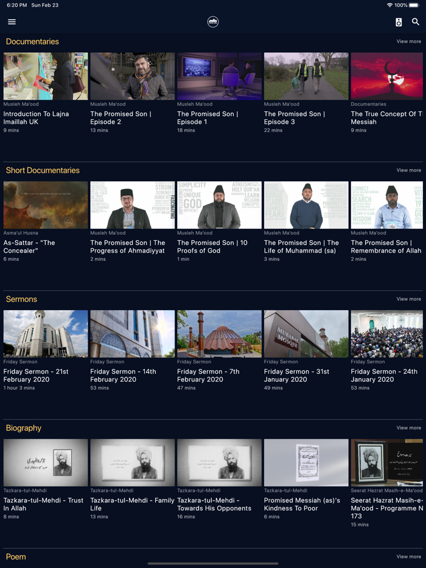This screenshot has height=568, width=426.
Task: Open the Remembrance of Allah thumbnail
Action: click(387, 205)
